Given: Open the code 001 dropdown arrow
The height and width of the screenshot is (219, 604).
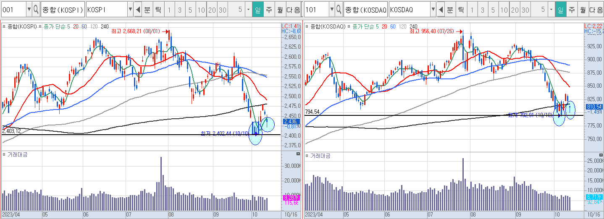Looking at the screenshot, I should coord(29,9).
